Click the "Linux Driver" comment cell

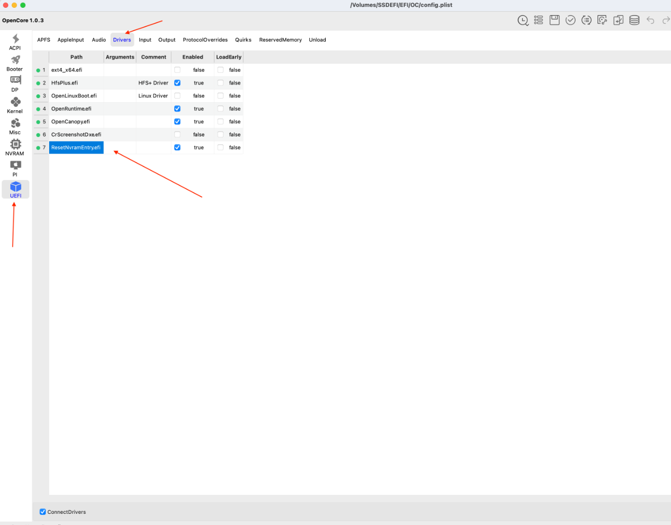[154, 96]
